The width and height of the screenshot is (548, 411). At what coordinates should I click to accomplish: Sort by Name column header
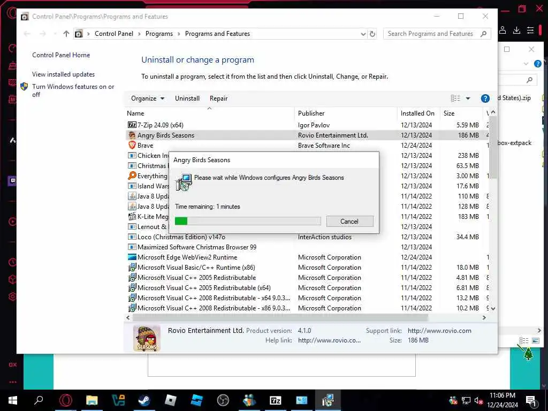[x=209, y=113]
